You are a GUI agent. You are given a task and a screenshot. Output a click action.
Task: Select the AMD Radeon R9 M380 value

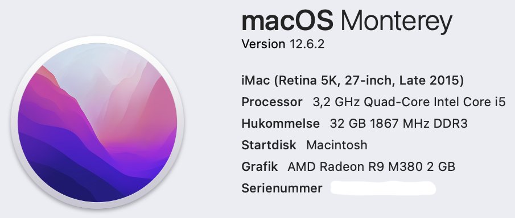[371, 166]
